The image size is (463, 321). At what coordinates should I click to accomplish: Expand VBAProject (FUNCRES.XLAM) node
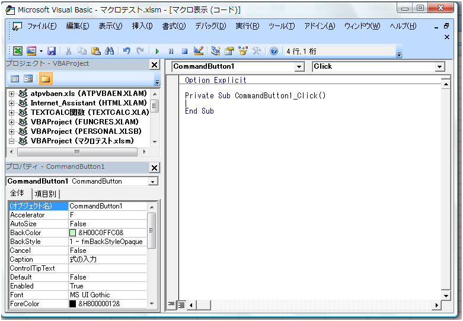pyautogui.click(x=11, y=122)
